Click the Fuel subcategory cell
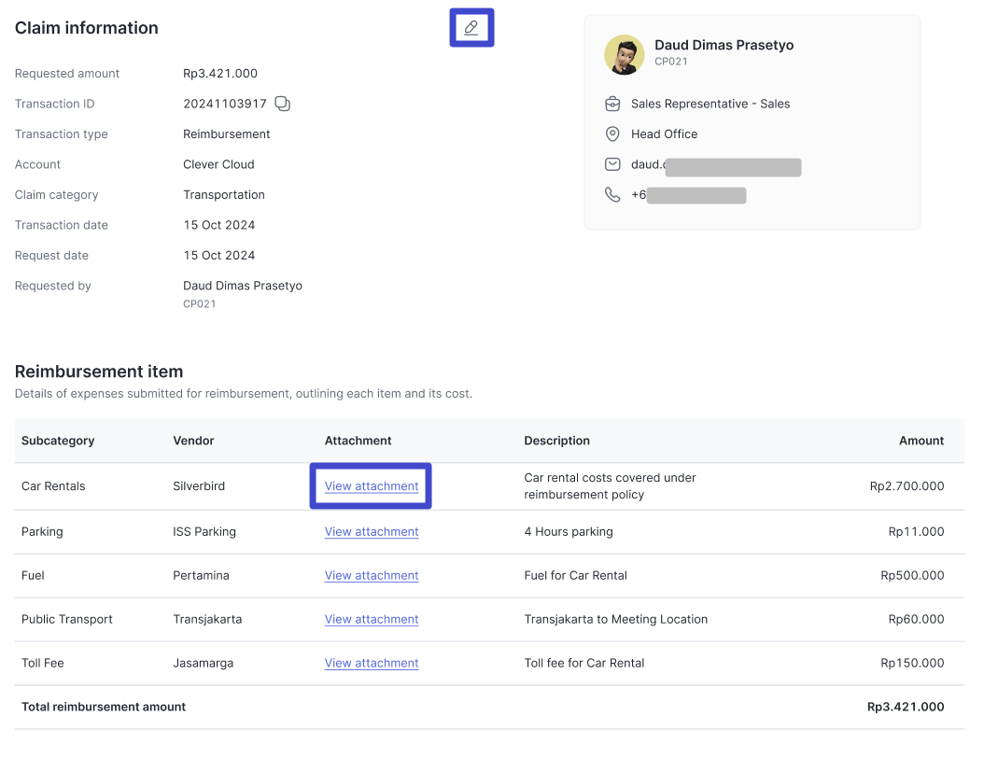984x758 pixels. pos(33,575)
